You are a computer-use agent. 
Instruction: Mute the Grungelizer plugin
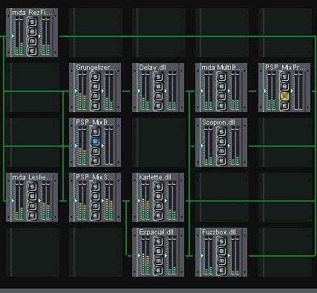click(95, 96)
